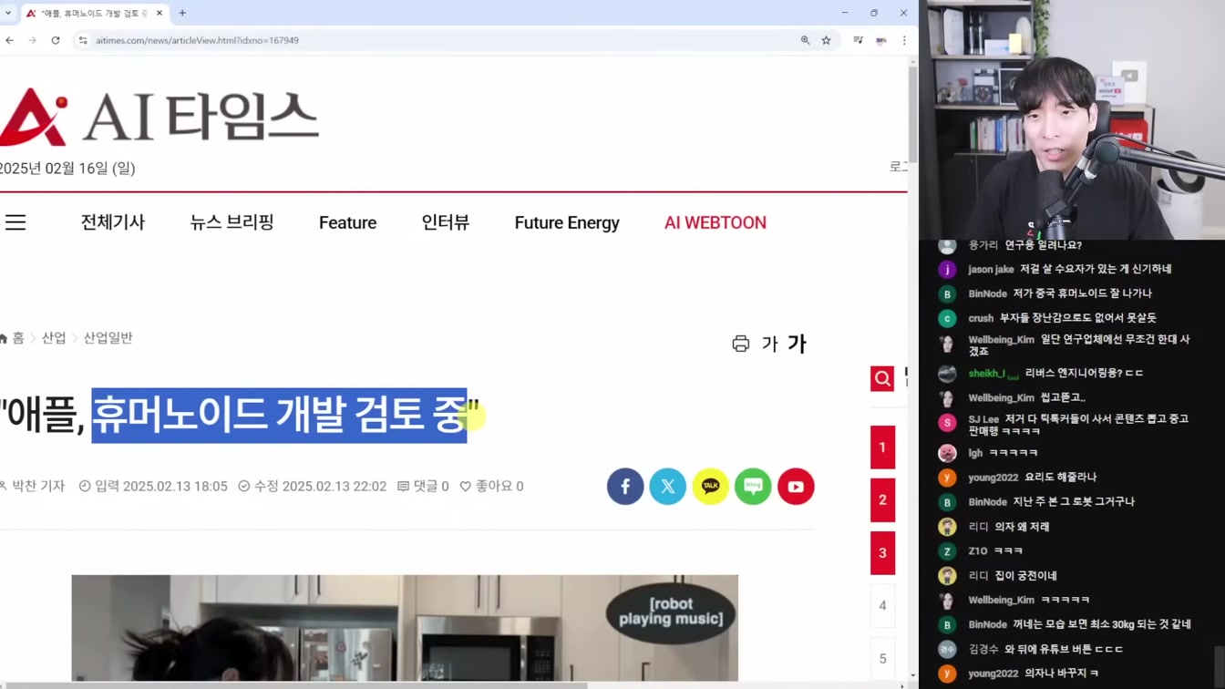Decrease font size with small 가

point(769,344)
